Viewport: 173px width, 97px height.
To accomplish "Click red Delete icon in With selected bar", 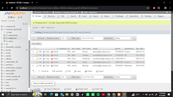I will (x=86, y=71).
